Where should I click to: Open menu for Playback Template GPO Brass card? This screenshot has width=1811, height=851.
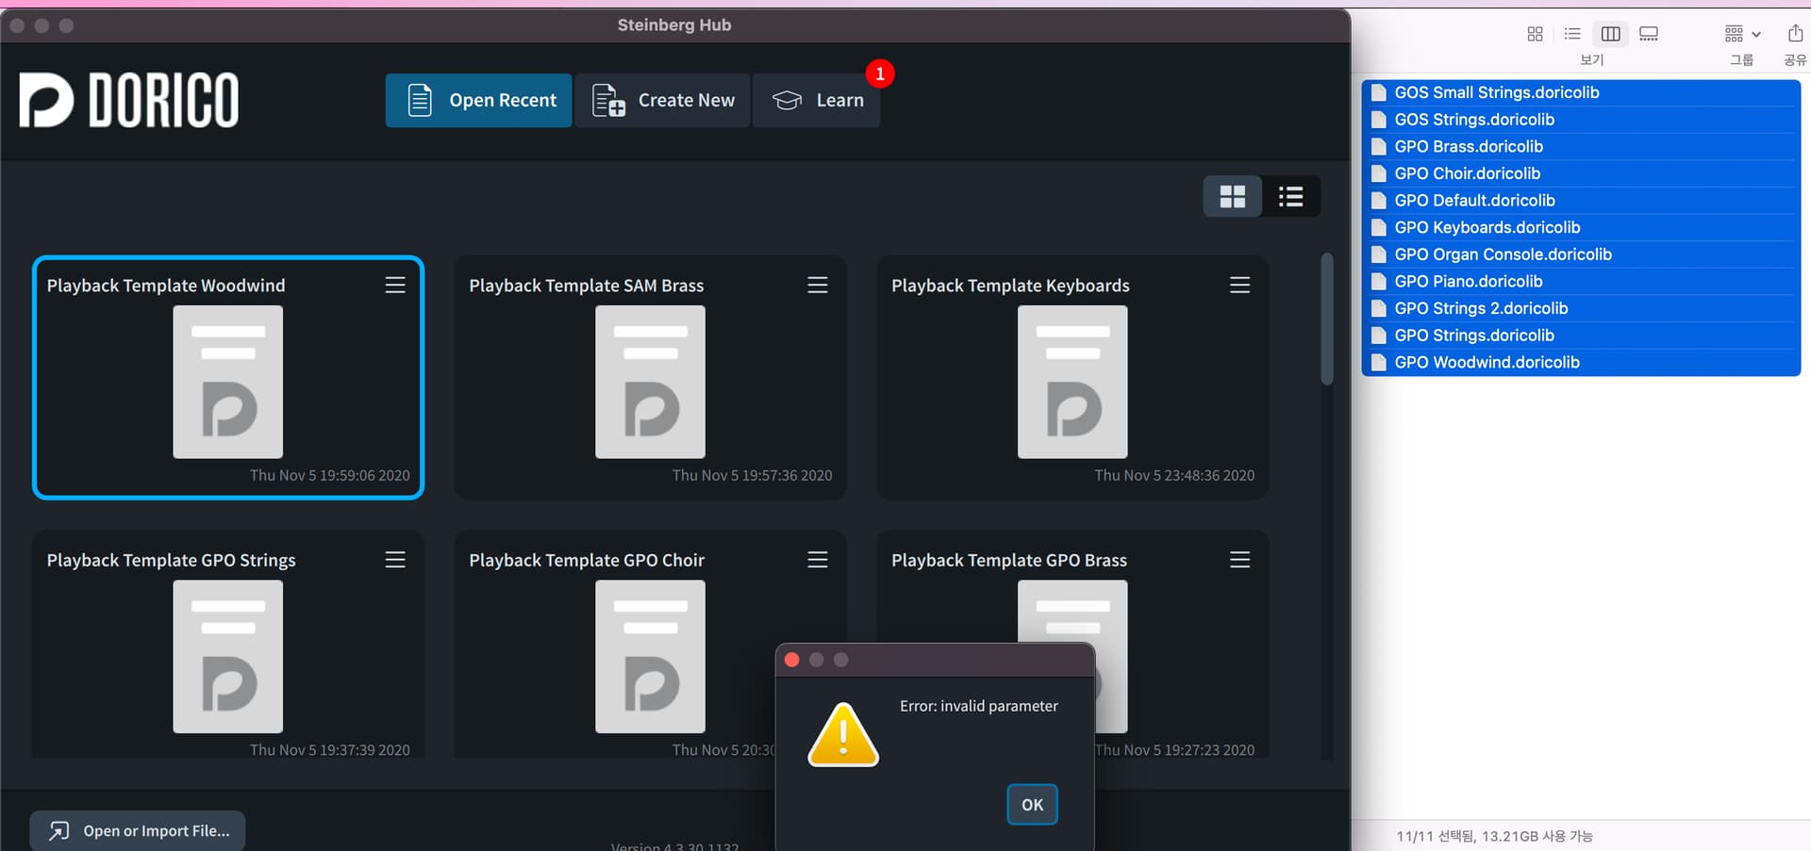pyautogui.click(x=1240, y=560)
